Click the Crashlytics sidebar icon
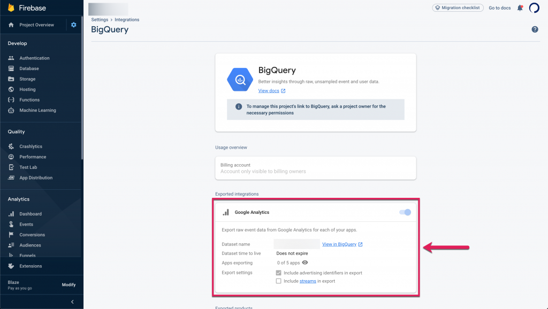Image resolution: width=548 pixels, height=309 pixels. [x=11, y=146]
